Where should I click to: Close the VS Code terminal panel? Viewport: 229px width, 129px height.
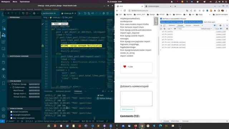tap(112, 91)
